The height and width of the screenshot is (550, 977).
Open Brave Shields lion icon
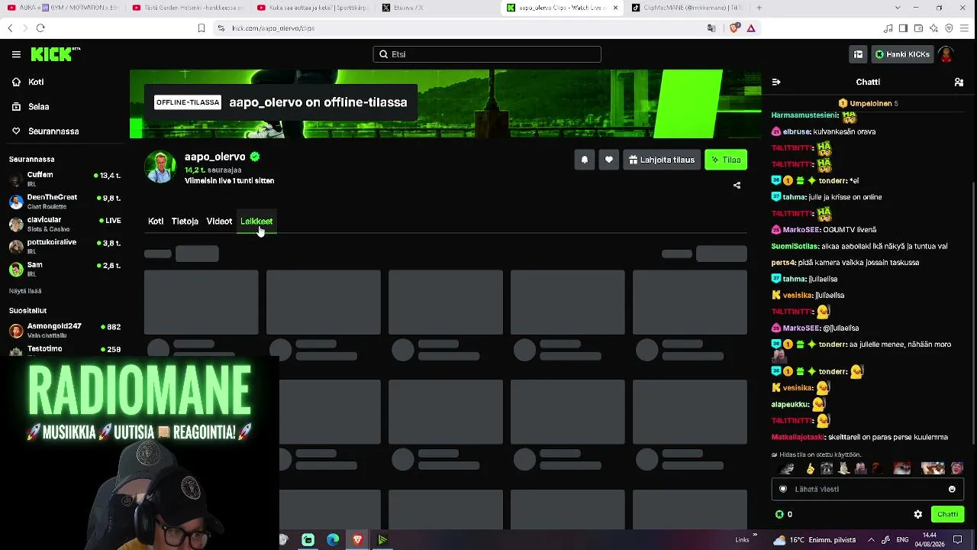(734, 28)
